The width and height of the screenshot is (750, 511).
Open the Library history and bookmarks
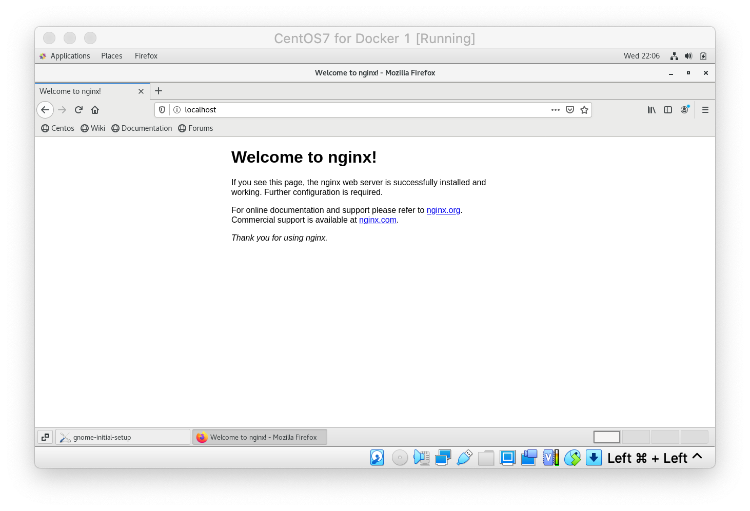click(x=652, y=110)
